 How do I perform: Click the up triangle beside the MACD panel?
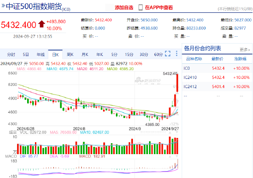tap(170, 156)
